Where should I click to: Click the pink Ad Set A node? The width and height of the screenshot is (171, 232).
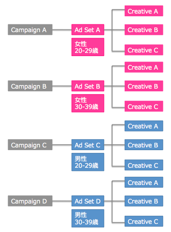[88, 30]
